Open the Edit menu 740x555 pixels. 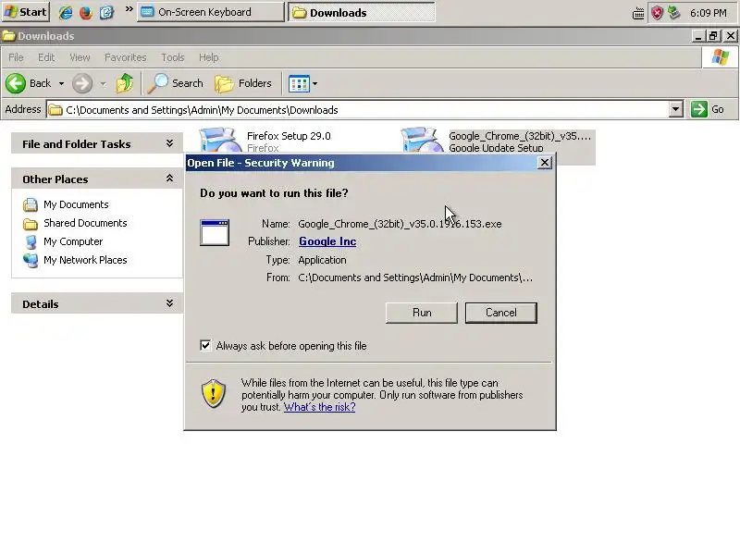(x=46, y=57)
